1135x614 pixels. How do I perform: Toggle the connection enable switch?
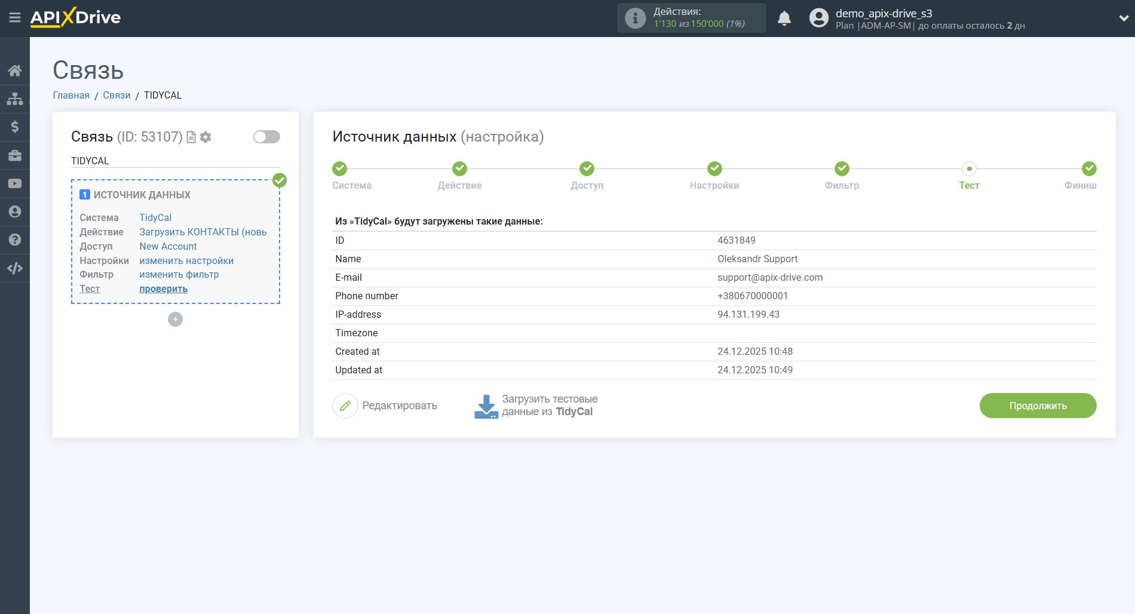pyautogui.click(x=266, y=137)
